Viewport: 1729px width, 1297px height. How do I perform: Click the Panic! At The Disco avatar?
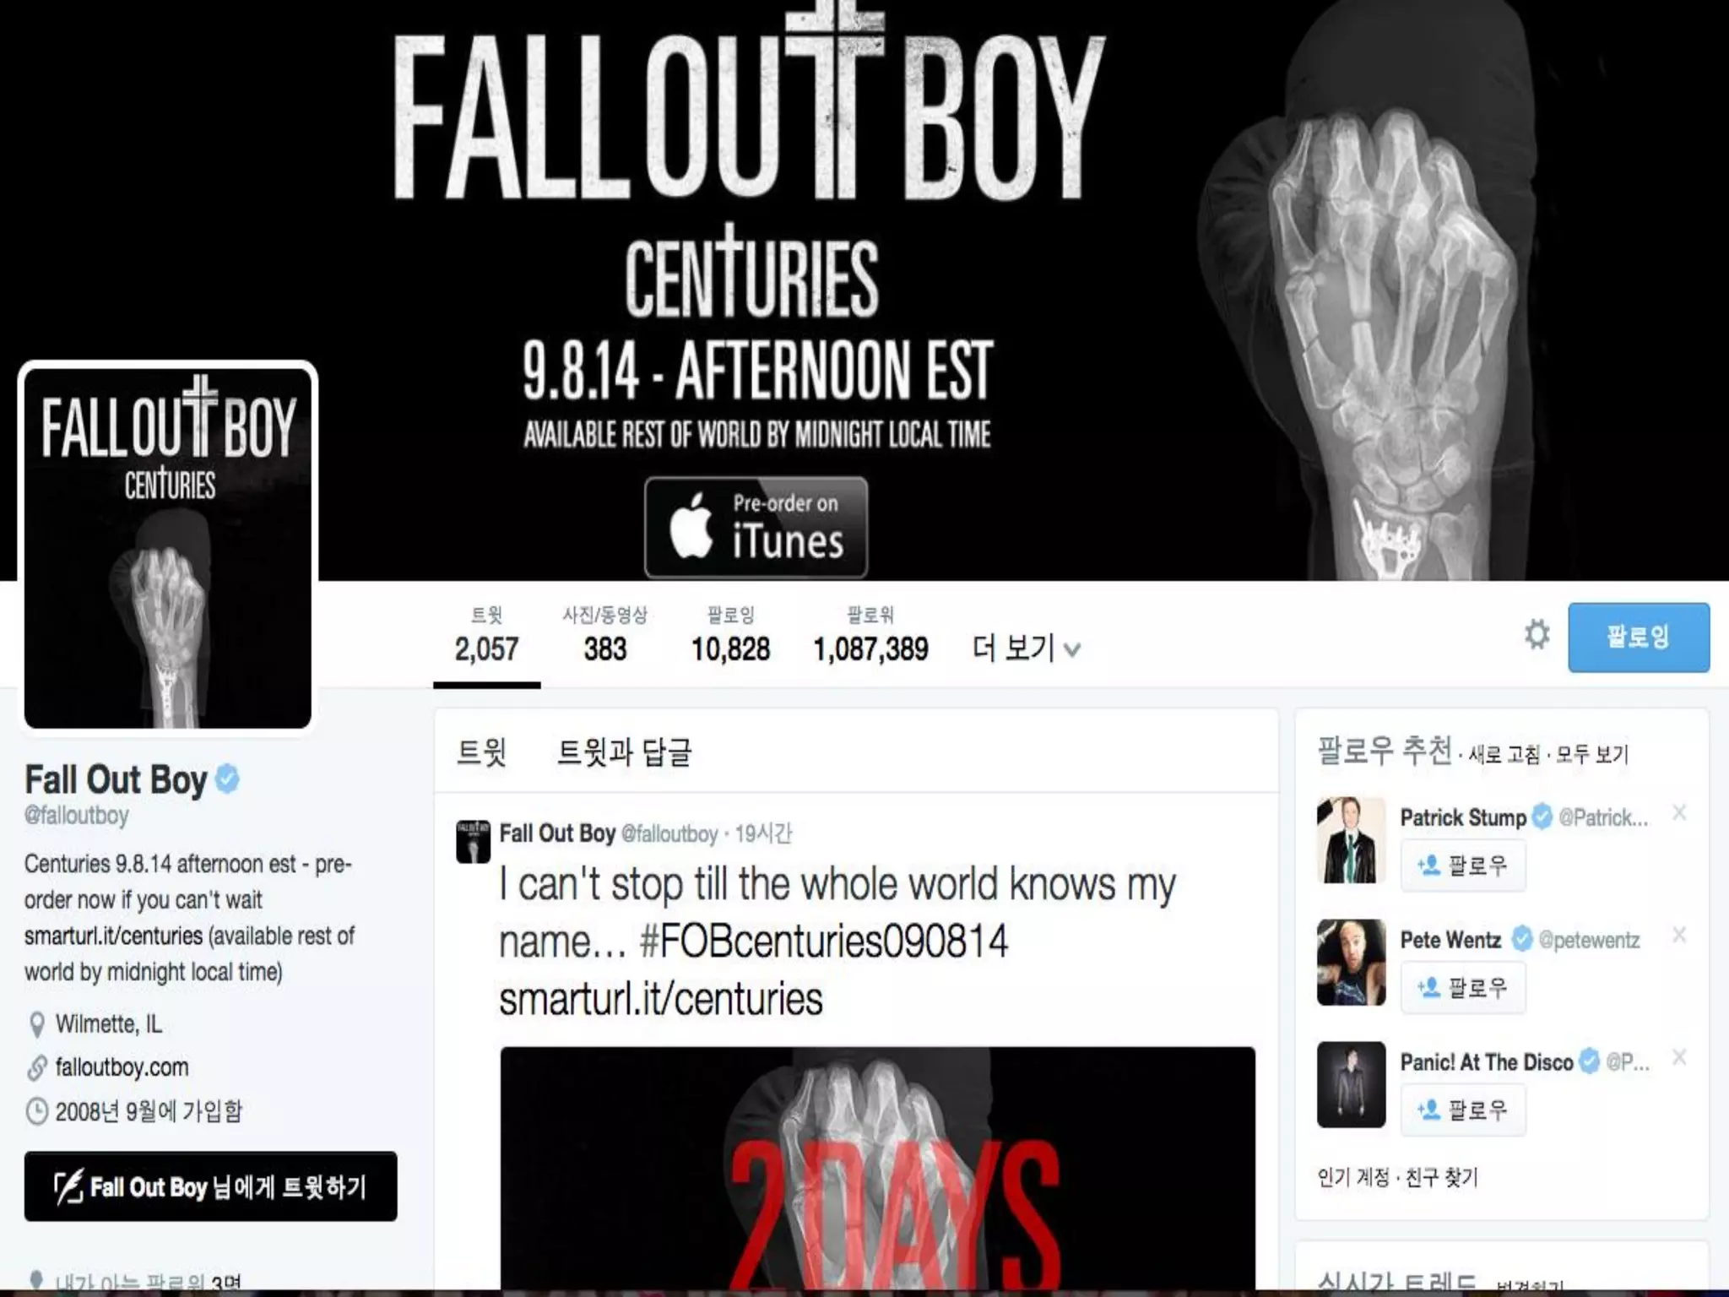(x=1351, y=1084)
